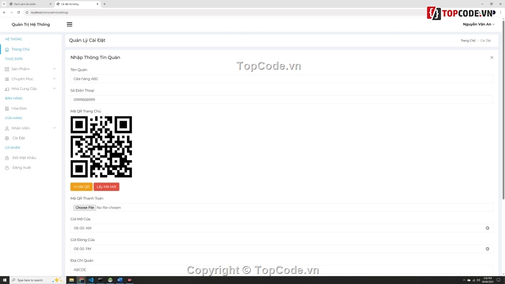Click the Trang Chủ home icon in sidebar
Screen dimensions: 505x284
click(7, 49)
